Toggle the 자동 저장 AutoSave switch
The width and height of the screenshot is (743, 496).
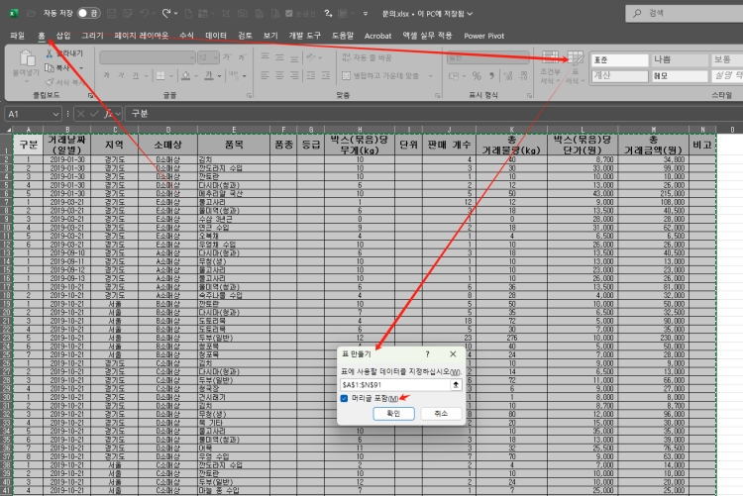pos(87,14)
